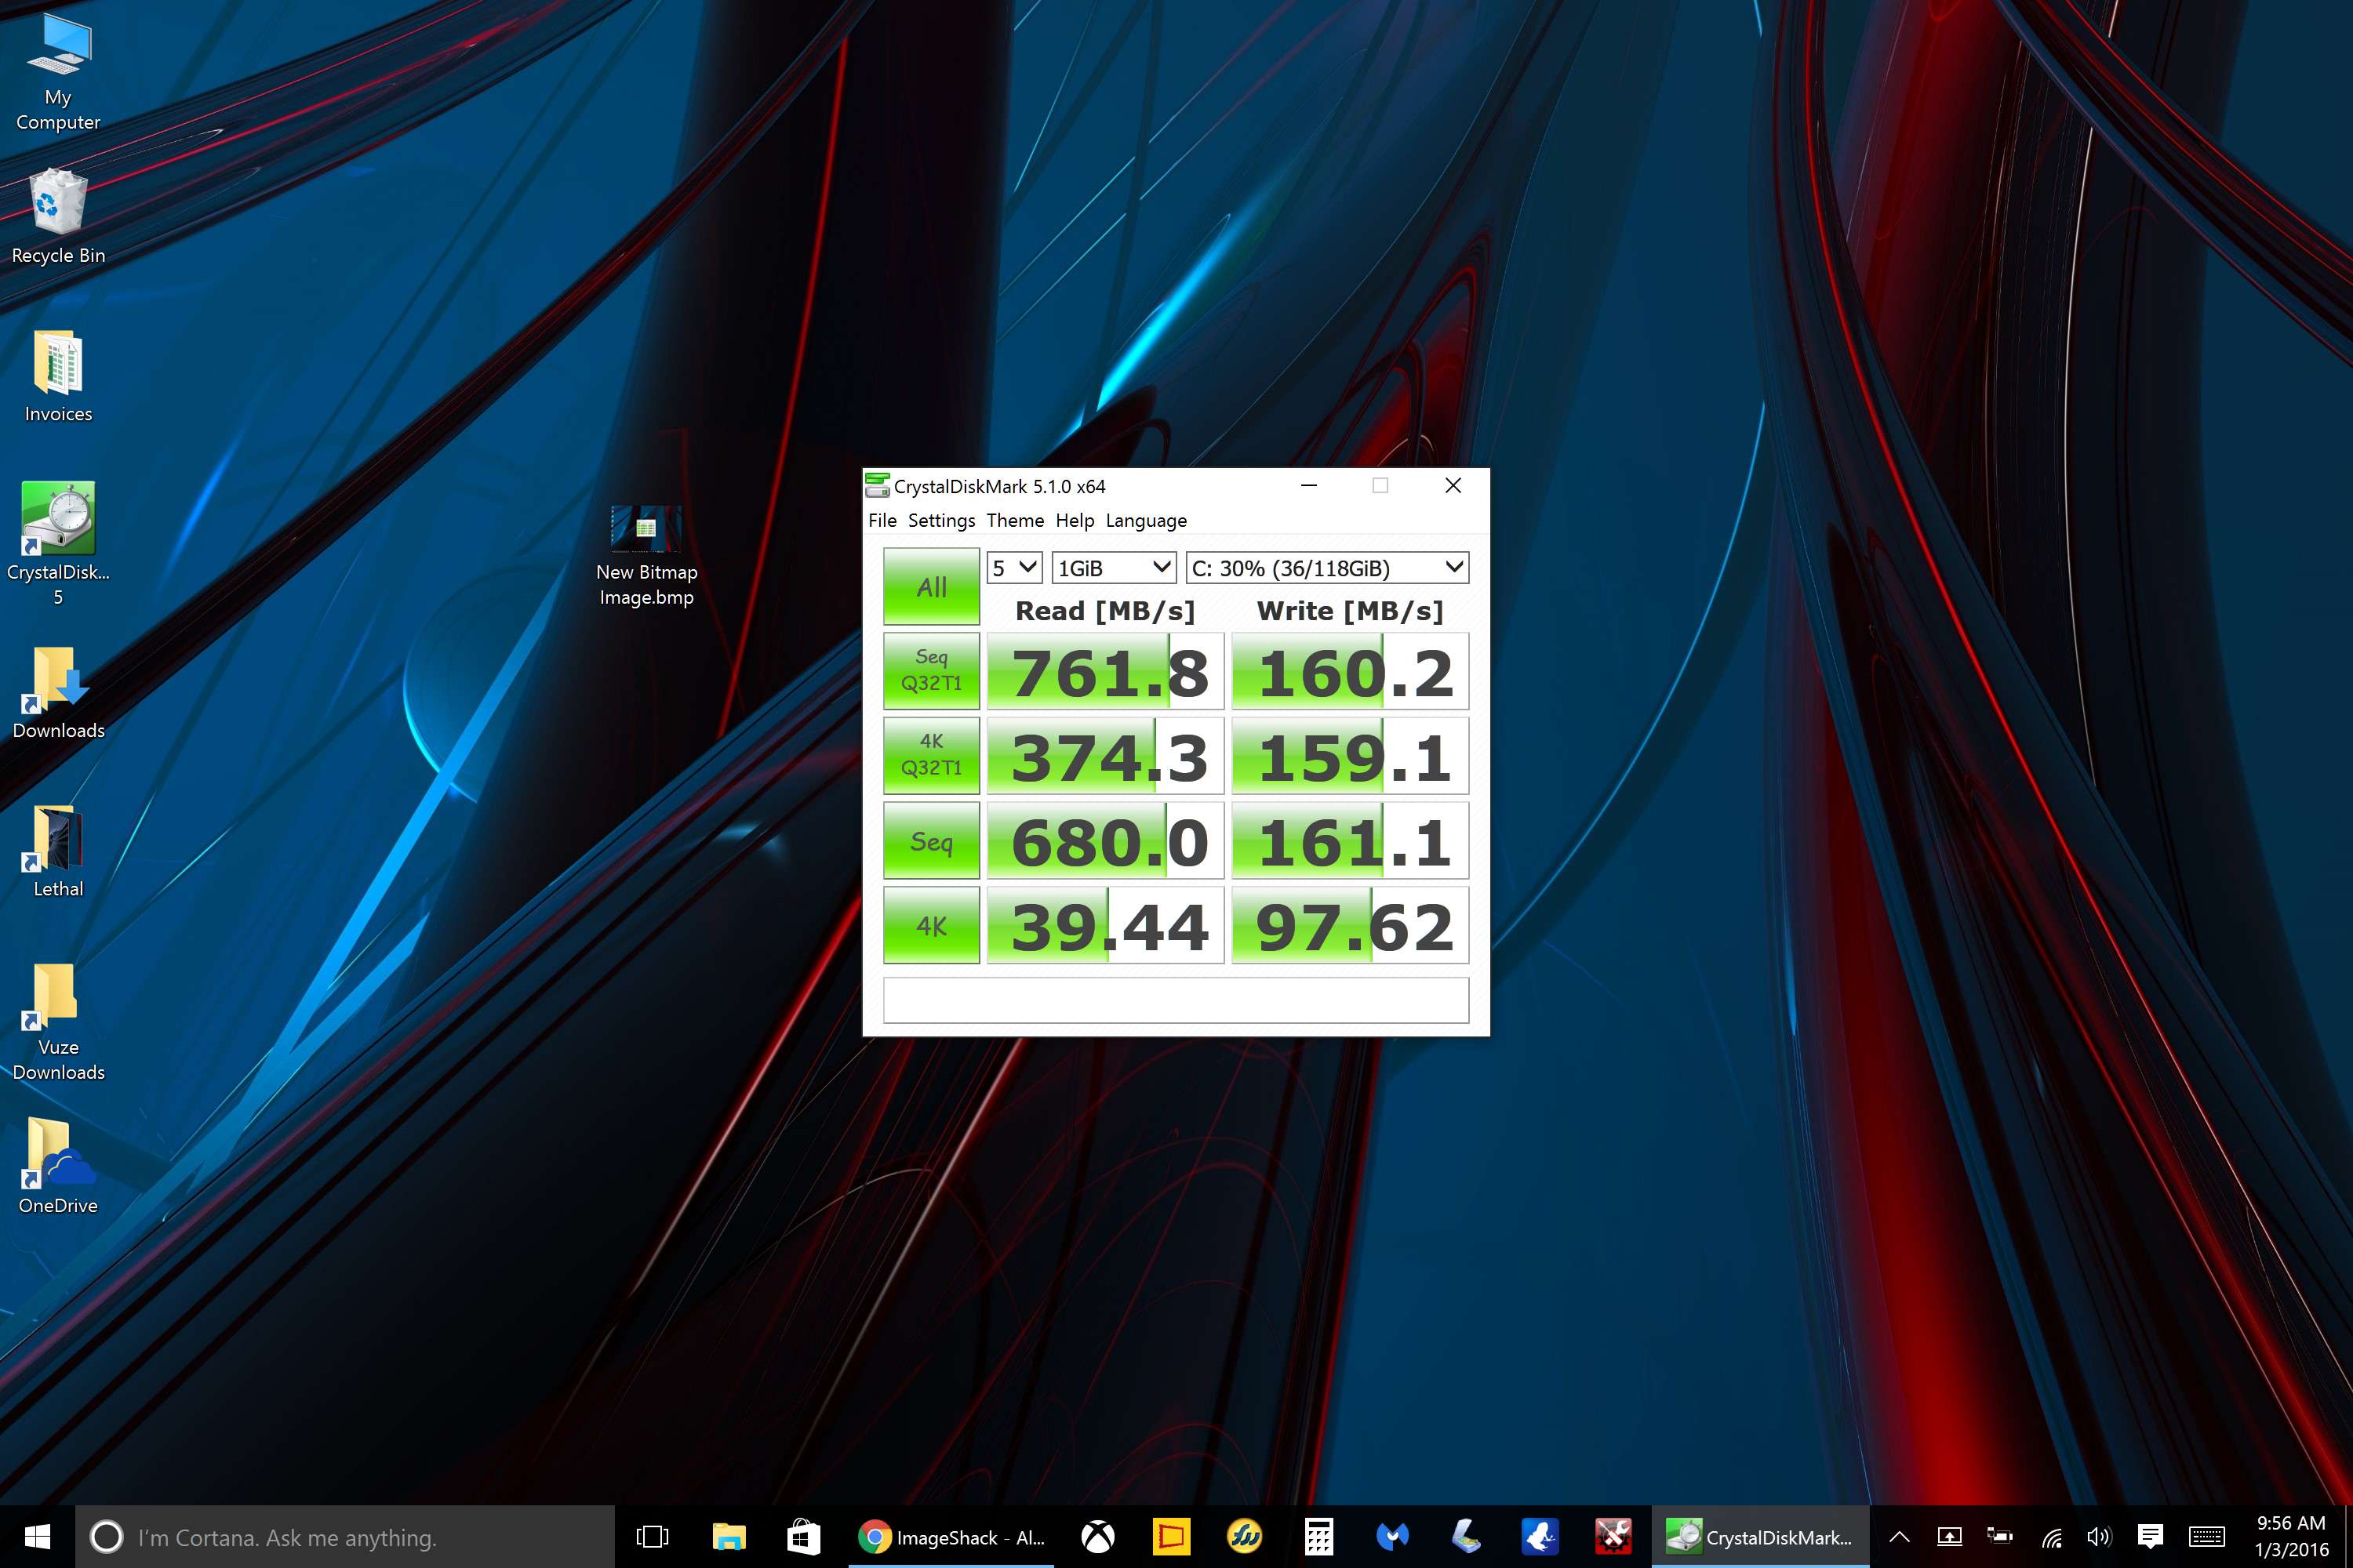This screenshot has width=2353, height=1568.
Task: Open the Help menu in CrystalDiskMark
Action: pos(1075,520)
